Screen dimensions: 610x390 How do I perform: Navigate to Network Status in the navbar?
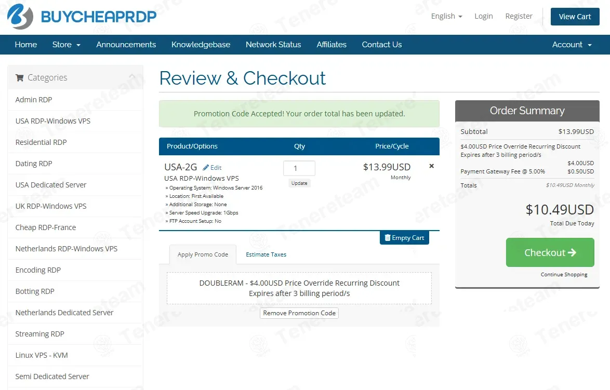pyautogui.click(x=273, y=45)
